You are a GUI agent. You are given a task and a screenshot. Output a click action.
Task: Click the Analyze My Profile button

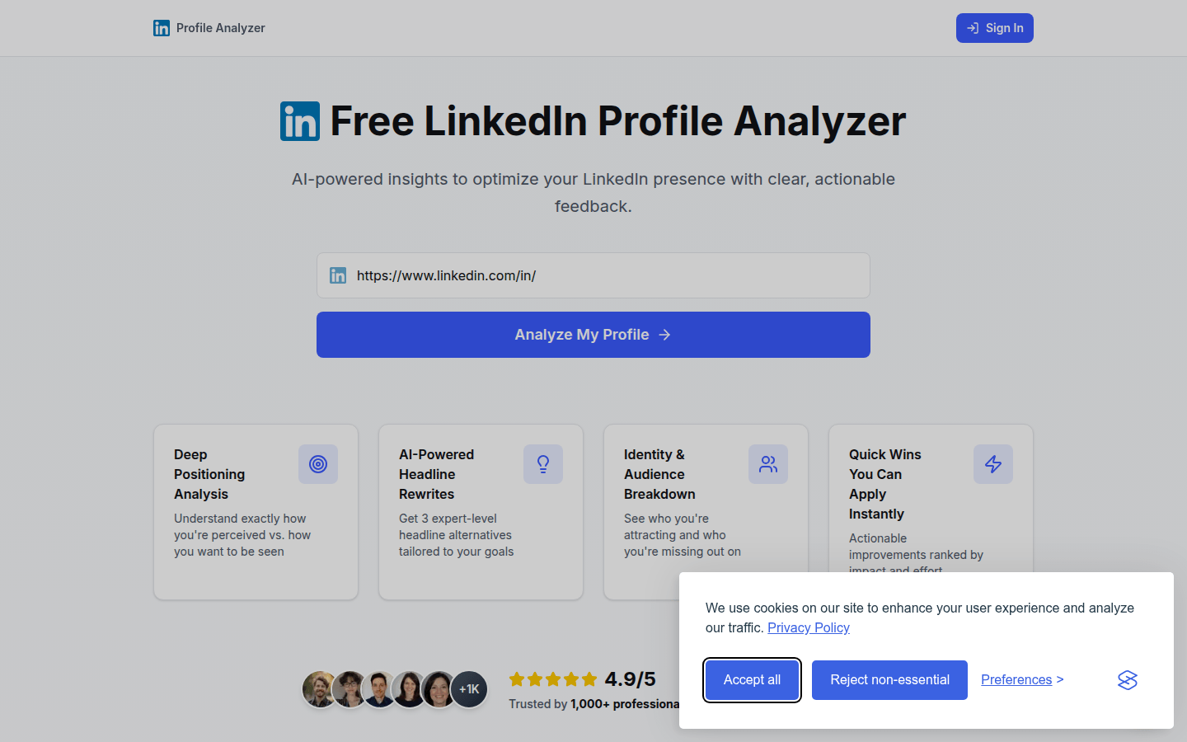click(x=593, y=334)
